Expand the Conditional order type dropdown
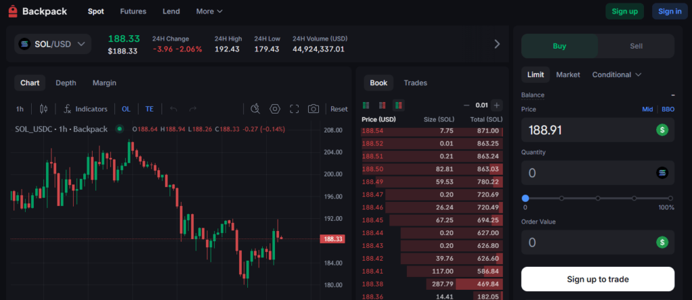 pyautogui.click(x=616, y=75)
